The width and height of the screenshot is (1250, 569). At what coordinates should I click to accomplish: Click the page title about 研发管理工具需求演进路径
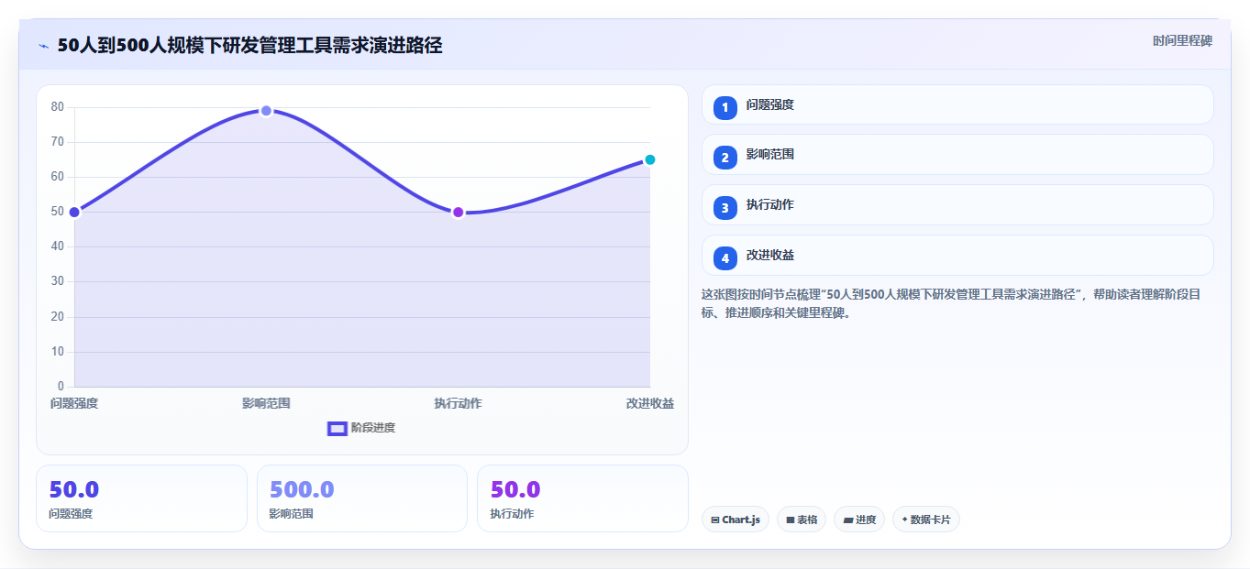pos(249,46)
